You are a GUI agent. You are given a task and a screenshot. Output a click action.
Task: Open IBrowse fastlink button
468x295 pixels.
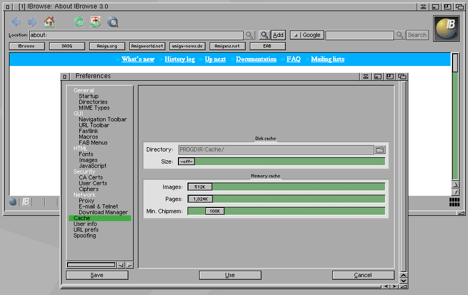point(27,46)
